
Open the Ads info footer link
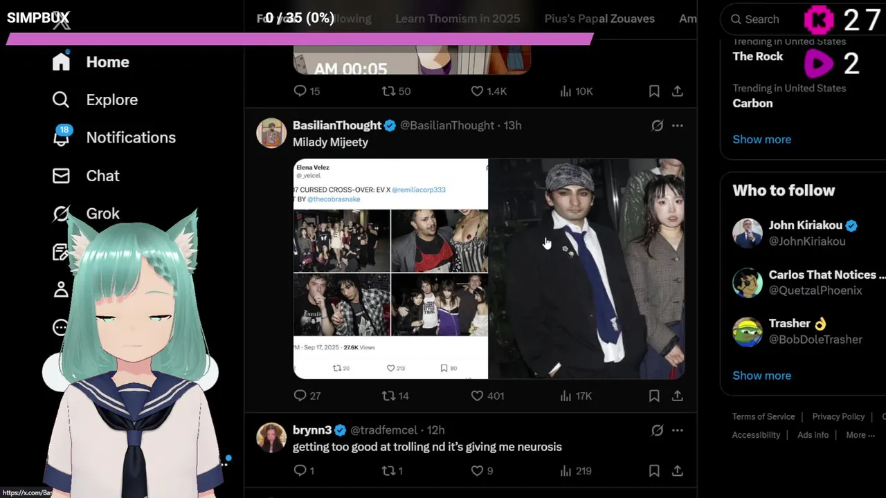pos(813,435)
